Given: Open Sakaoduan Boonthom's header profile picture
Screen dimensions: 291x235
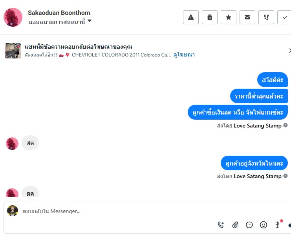Looking at the screenshot, I should pos(13,17).
